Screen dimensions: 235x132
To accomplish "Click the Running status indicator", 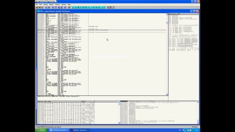I will tap(195, 127).
